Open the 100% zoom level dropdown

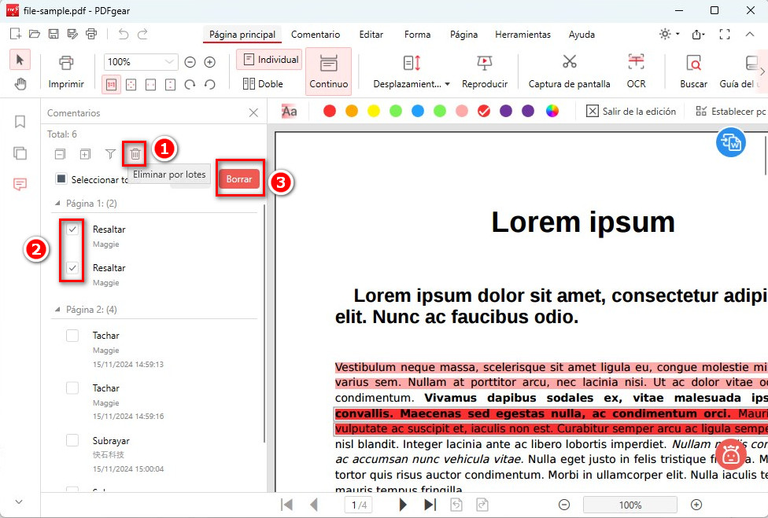[140, 61]
